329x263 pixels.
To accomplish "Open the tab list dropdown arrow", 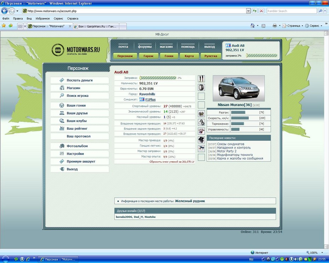I will tap(25, 26).
